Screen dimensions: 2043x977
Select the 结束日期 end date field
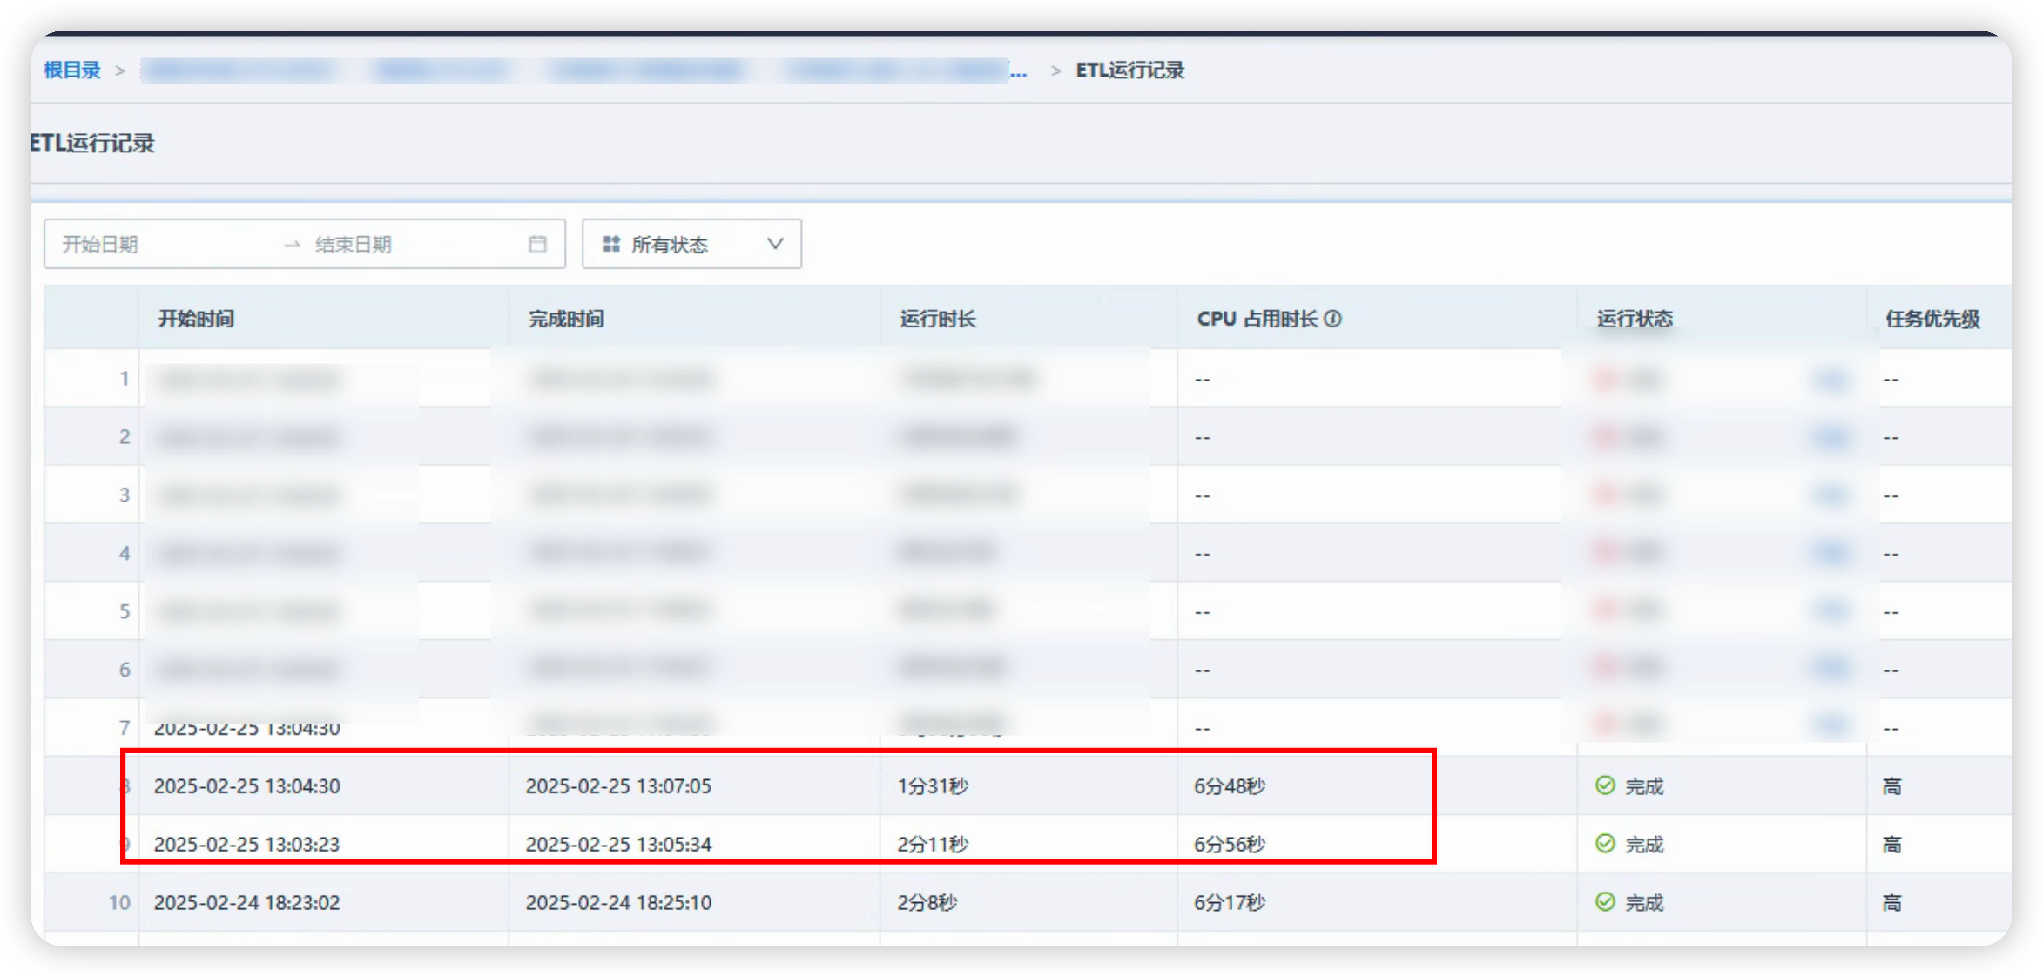click(x=353, y=245)
